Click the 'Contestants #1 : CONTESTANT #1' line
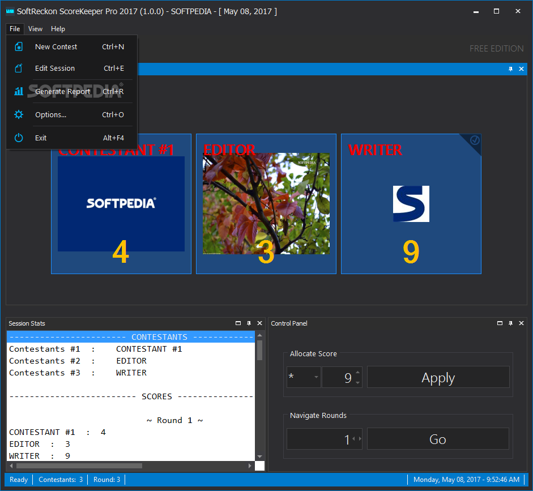This screenshot has width=533, height=491. click(96, 349)
